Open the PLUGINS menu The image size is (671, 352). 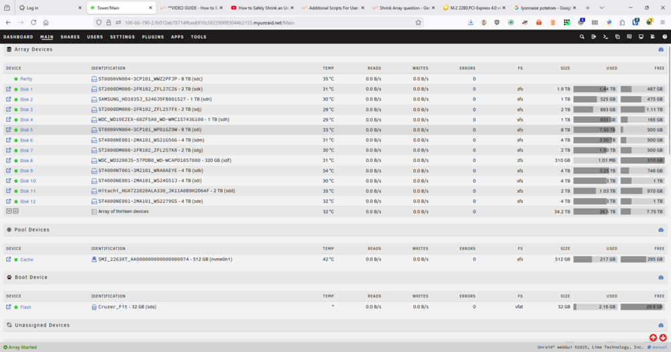[153, 37]
